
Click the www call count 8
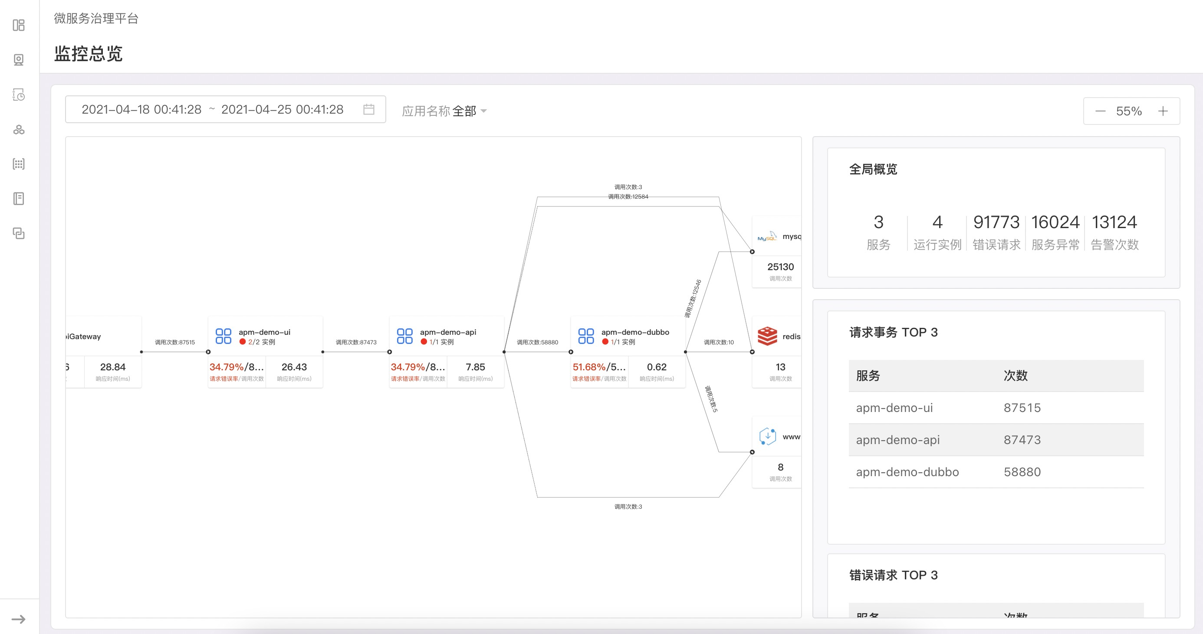(780, 467)
